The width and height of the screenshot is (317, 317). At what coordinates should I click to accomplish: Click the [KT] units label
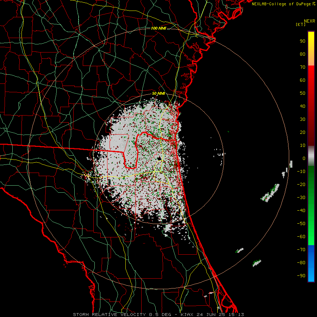[x=301, y=25]
